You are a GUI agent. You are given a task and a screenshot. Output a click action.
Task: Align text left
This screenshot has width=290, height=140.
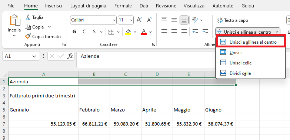click(164, 32)
